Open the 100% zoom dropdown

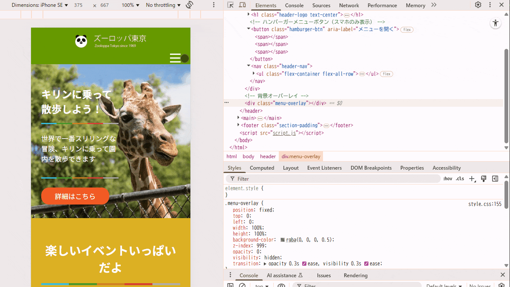[x=130, y=5]
